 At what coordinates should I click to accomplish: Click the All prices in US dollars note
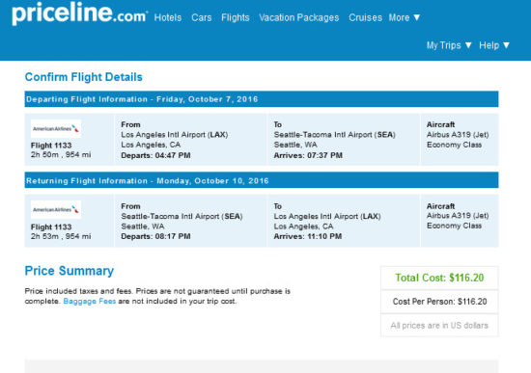(x=439, y=326)
